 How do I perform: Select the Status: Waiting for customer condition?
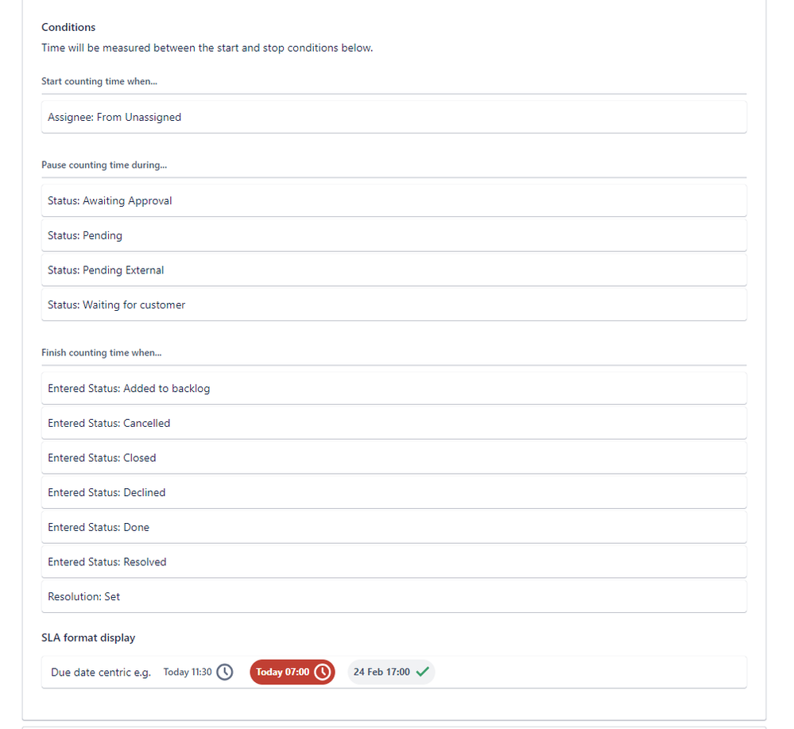point(394,304)
